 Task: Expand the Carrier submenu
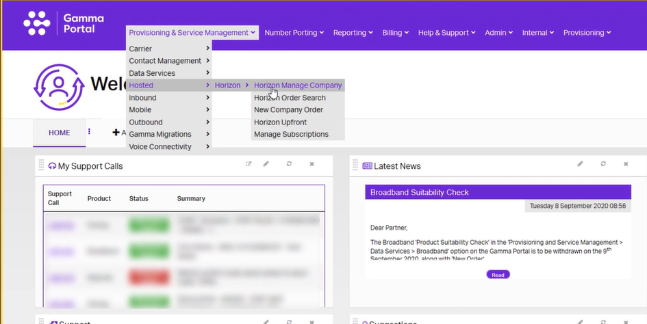169,49
